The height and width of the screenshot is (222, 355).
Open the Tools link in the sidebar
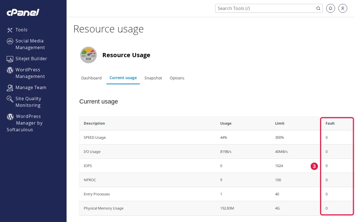click(x=21, y=30)
